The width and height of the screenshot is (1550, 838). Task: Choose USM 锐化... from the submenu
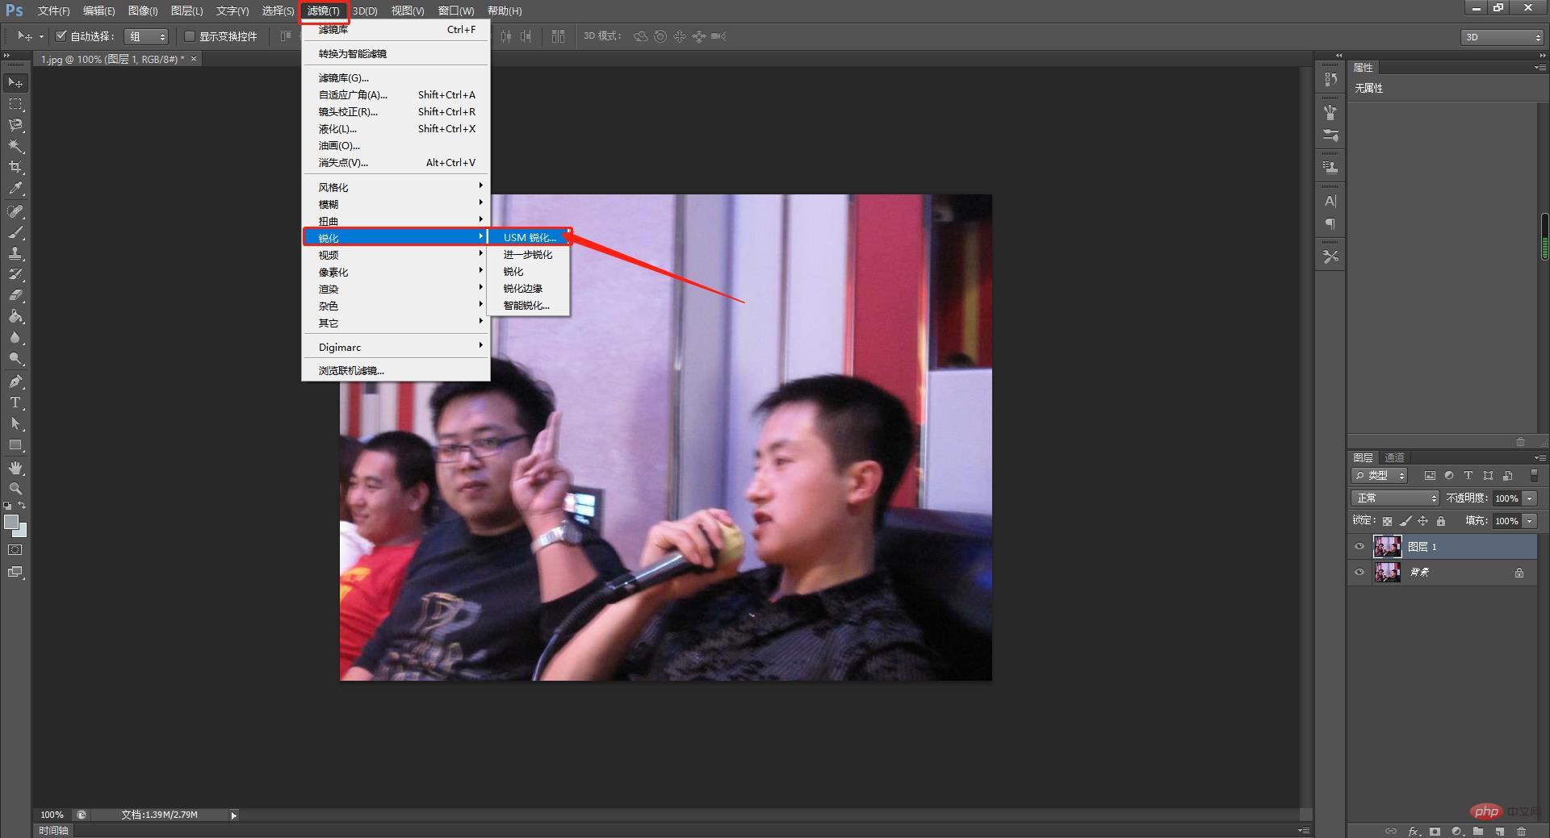[x=529, y=238]
